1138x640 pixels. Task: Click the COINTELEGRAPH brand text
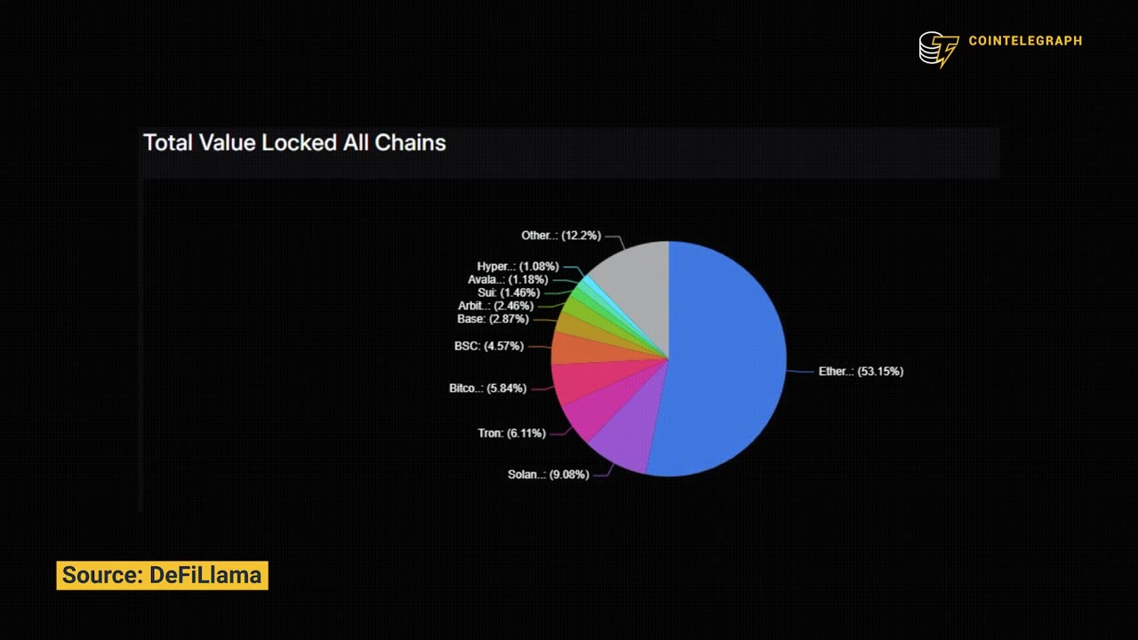[x=1025, y=41]
